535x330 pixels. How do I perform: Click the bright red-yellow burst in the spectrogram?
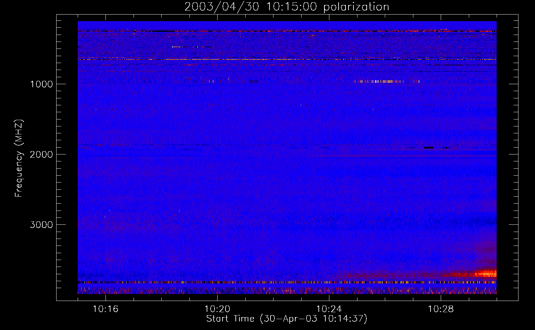(485, 274)
